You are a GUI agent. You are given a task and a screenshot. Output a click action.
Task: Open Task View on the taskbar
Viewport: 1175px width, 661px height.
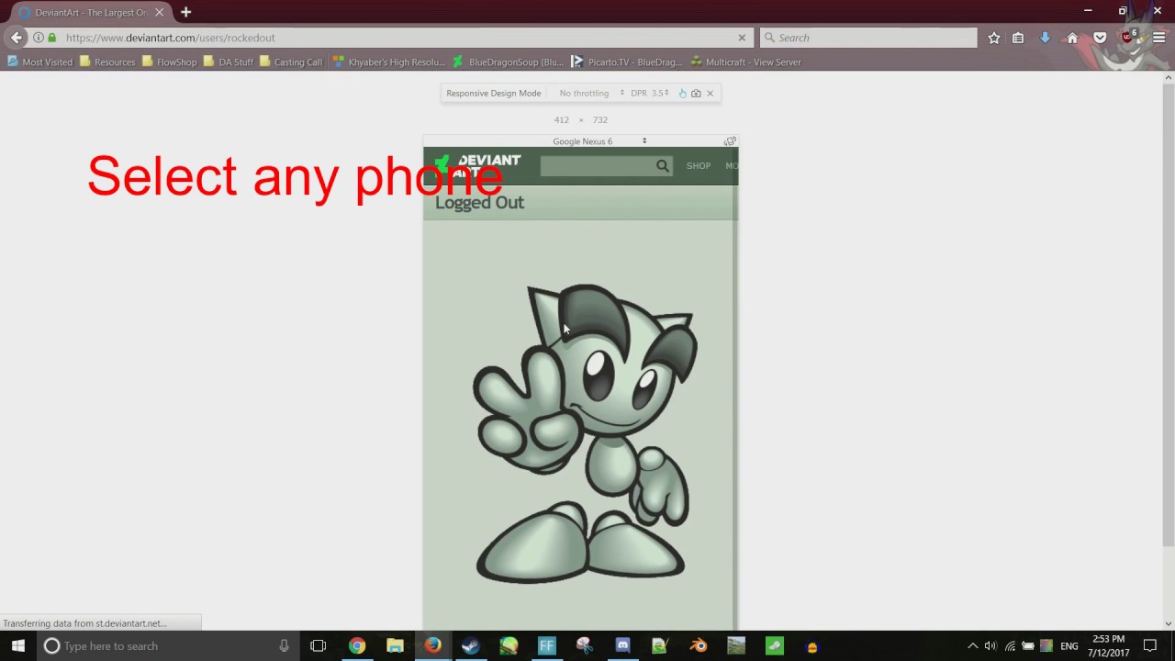pyautogui.click(x=319, y=645)
